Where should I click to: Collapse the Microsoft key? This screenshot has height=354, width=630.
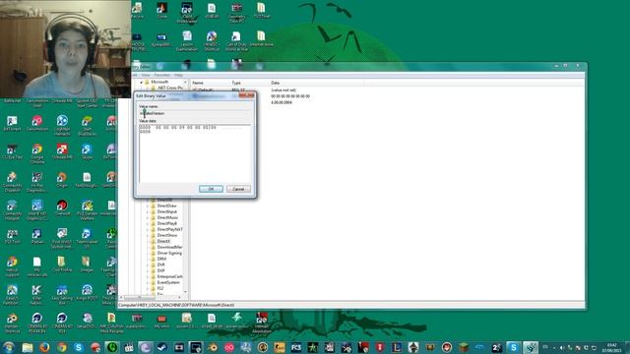coord(141,82)
